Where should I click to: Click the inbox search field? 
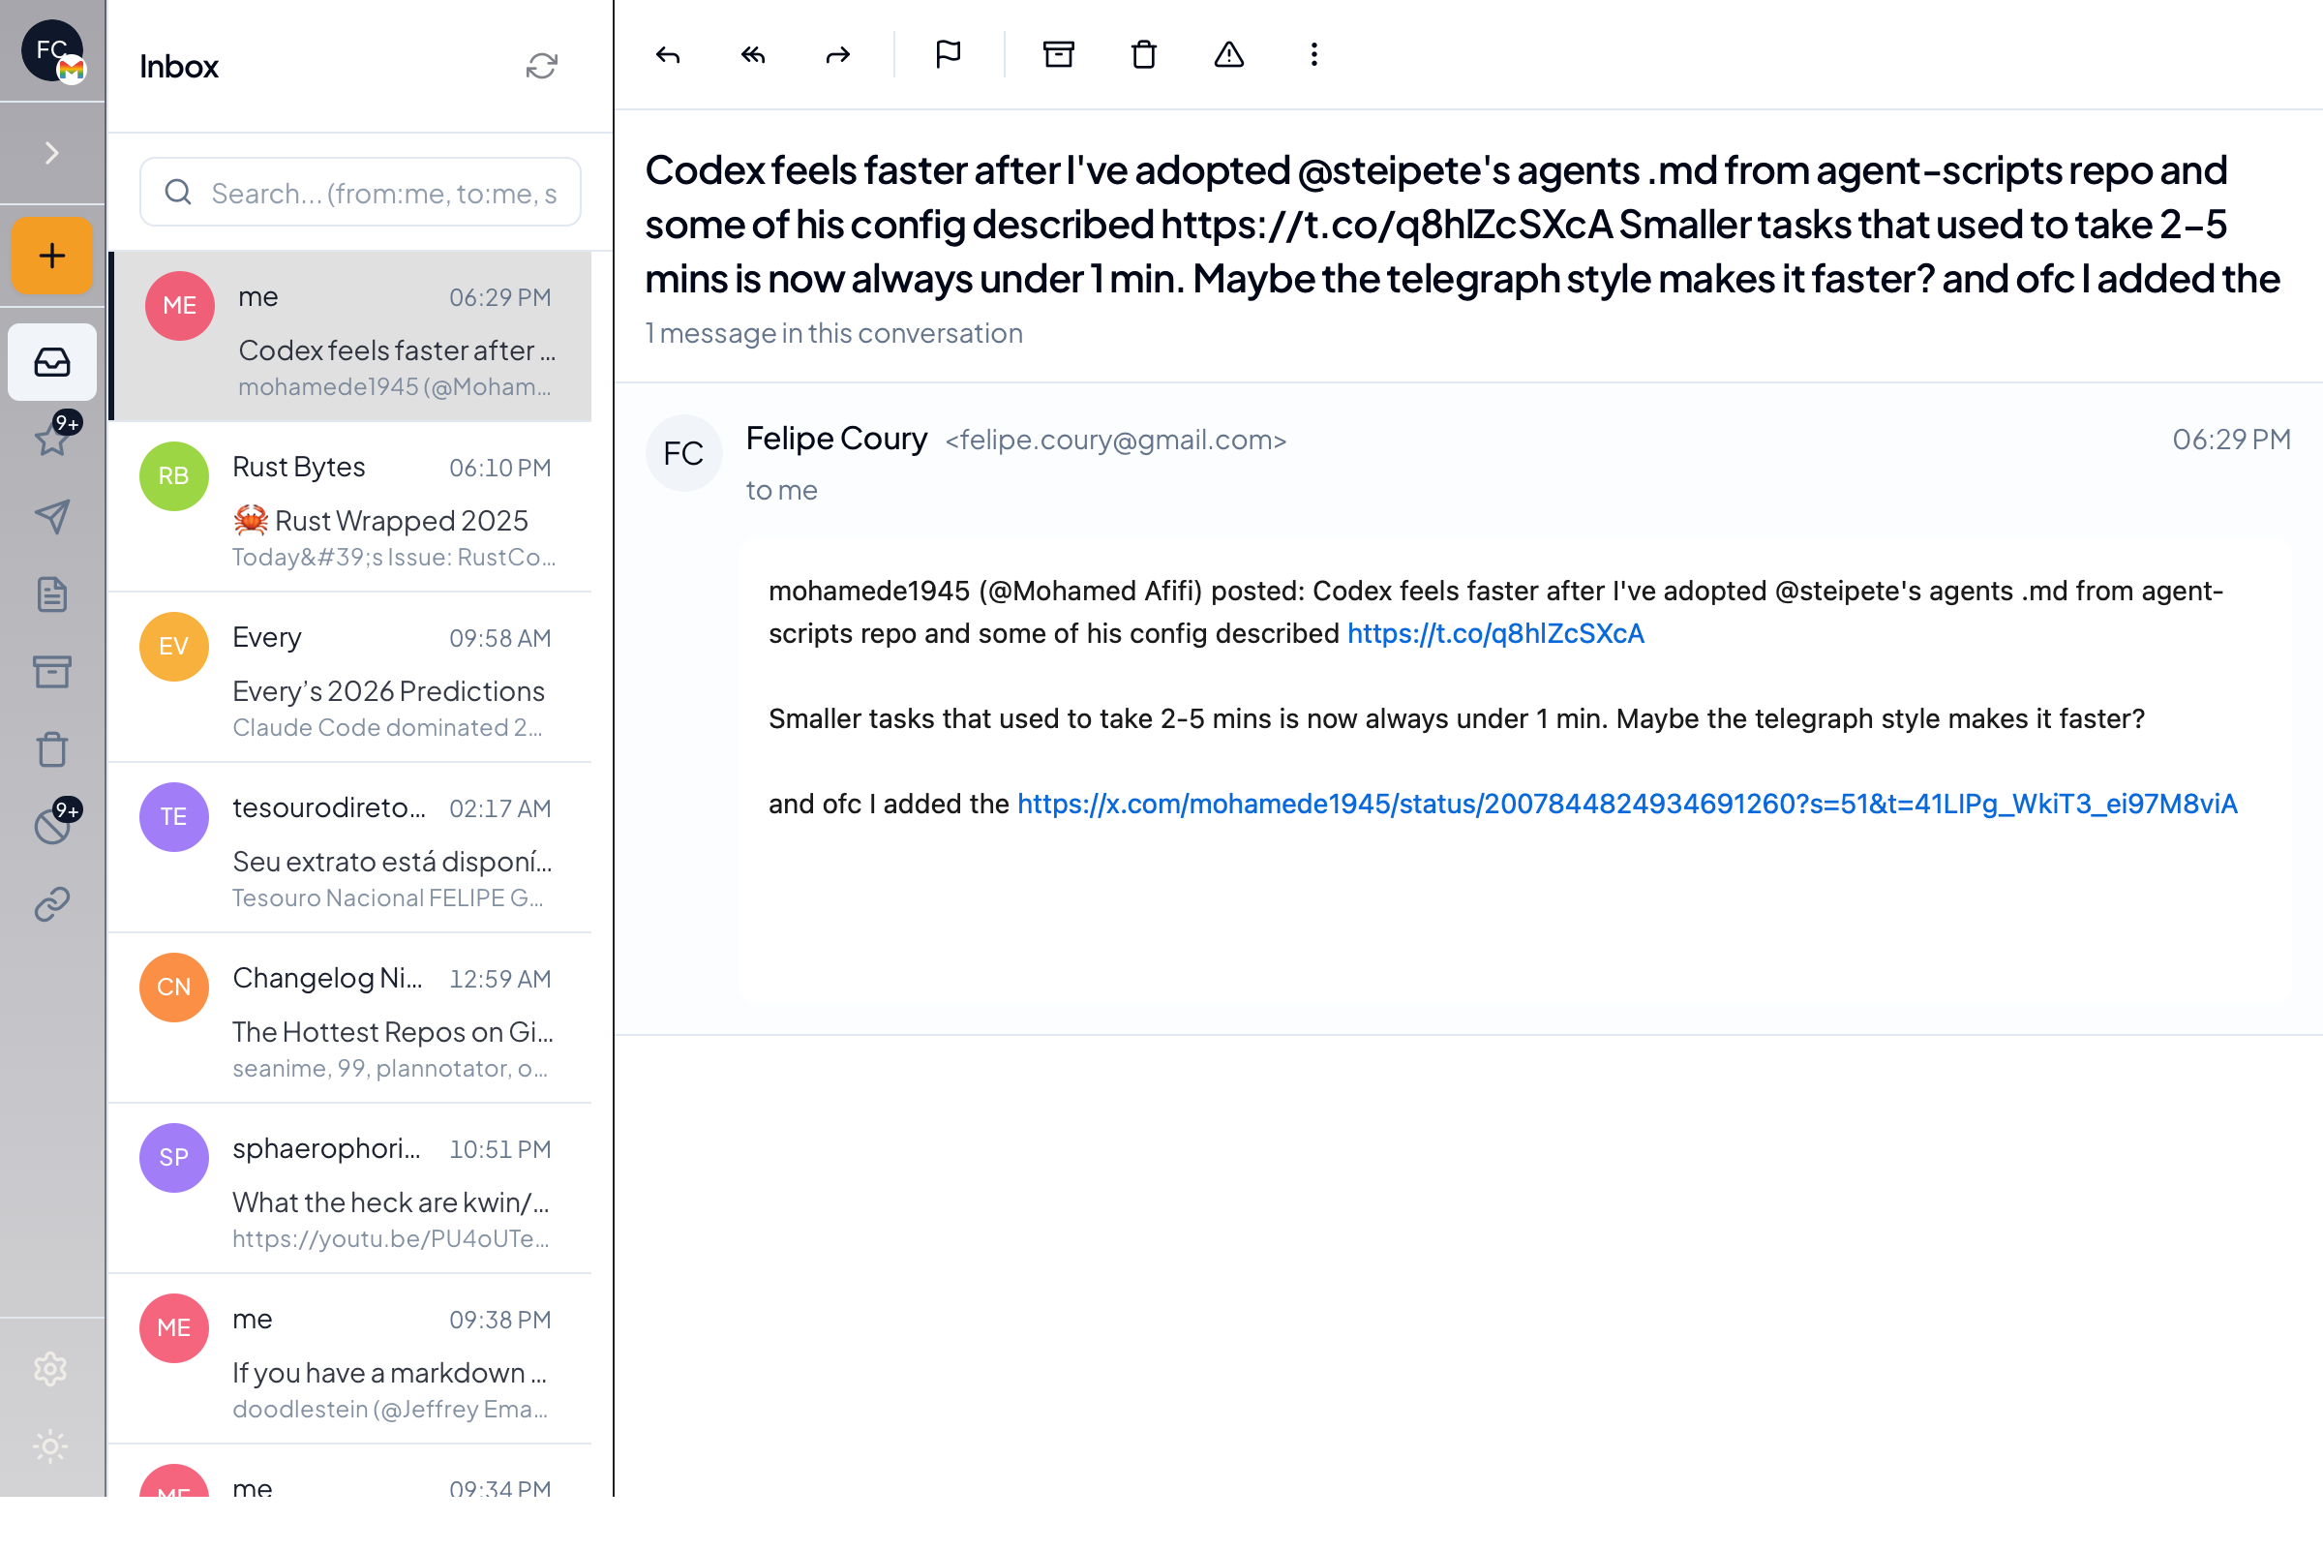pos(382,193)
